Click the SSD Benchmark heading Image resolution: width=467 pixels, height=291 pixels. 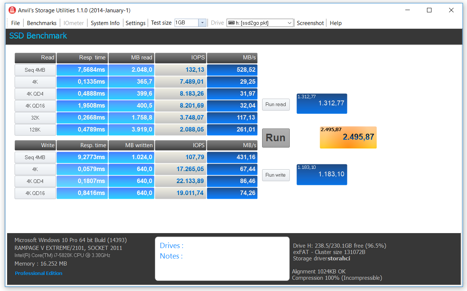pyautogui.click(x=38, y=36)
